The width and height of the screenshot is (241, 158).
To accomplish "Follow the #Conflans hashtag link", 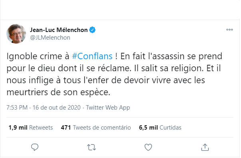I will coord(92,56).
